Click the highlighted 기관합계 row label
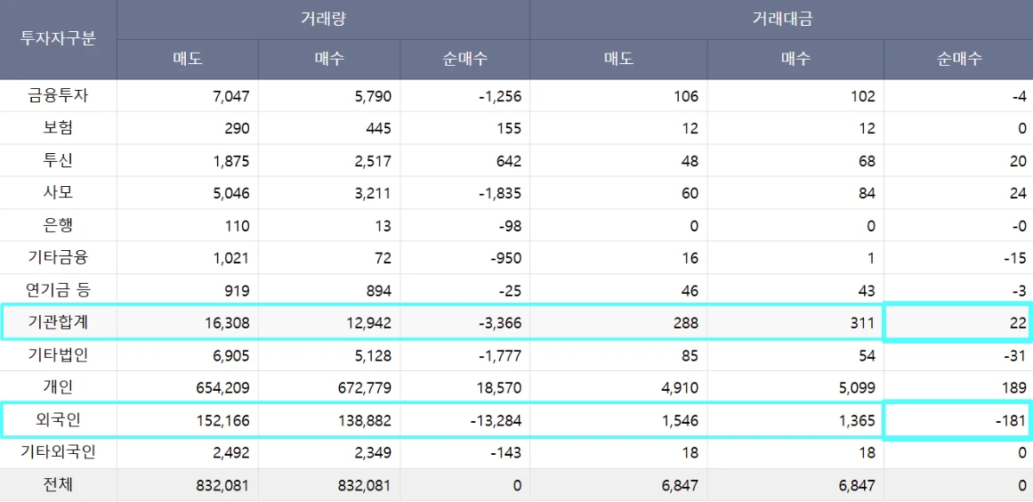The height and width of the screenshot is (502, 1033). coord(58,323)
